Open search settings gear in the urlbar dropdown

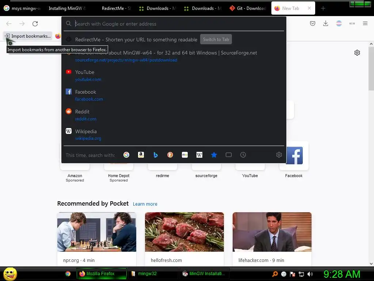click(279, 155)
